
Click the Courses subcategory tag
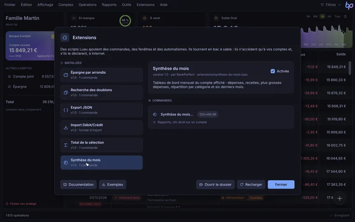(x=256, y=198)
